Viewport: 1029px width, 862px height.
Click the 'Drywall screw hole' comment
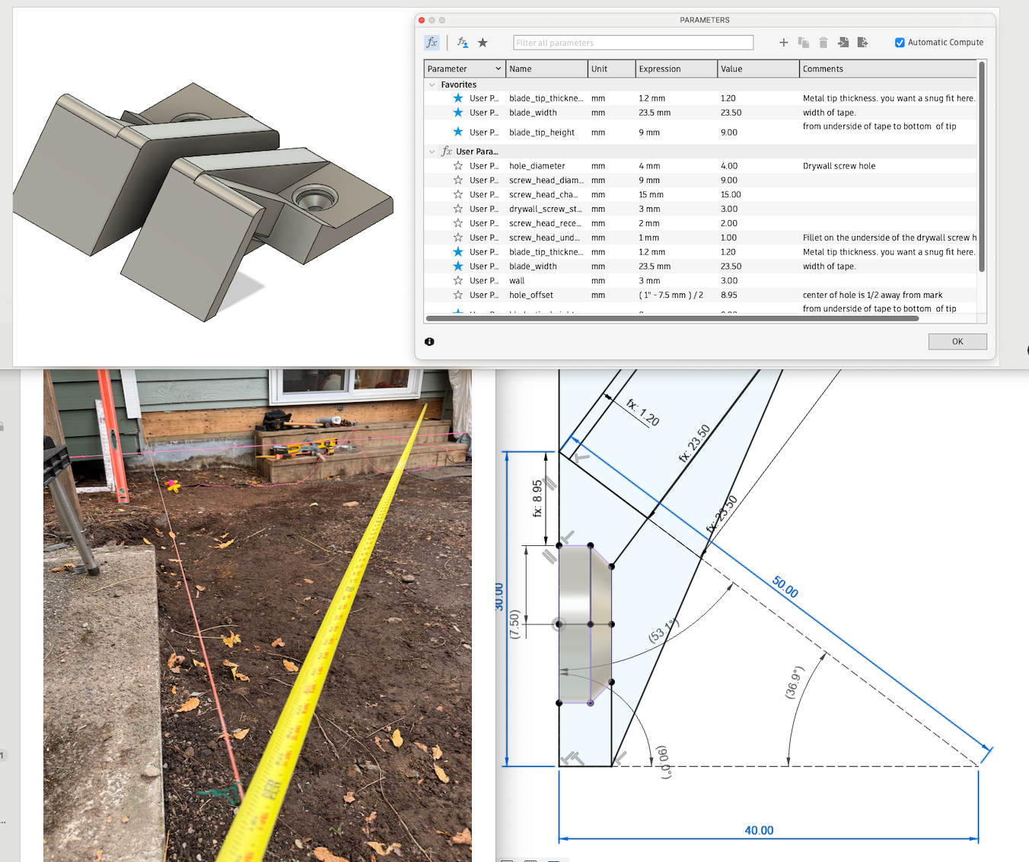tap(839, 165)
